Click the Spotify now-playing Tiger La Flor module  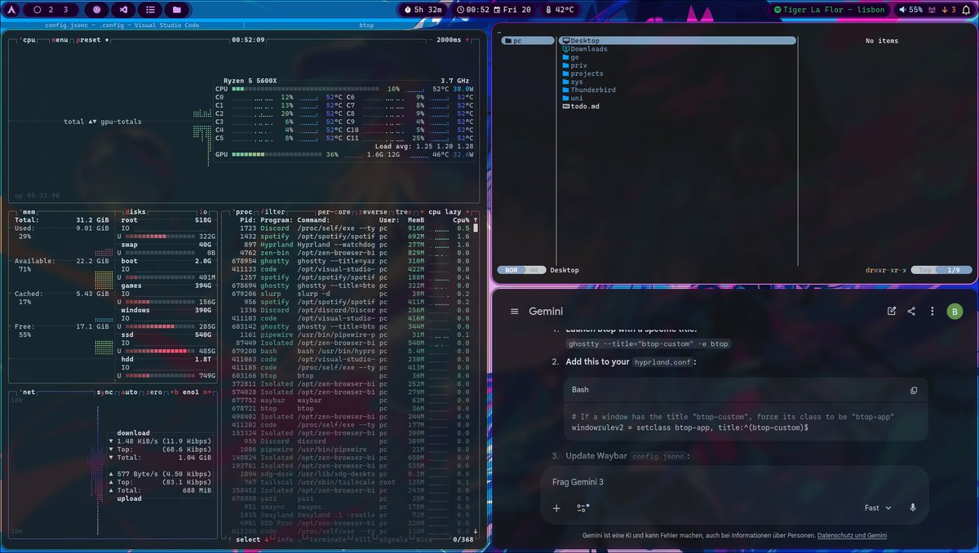point(829,10)
